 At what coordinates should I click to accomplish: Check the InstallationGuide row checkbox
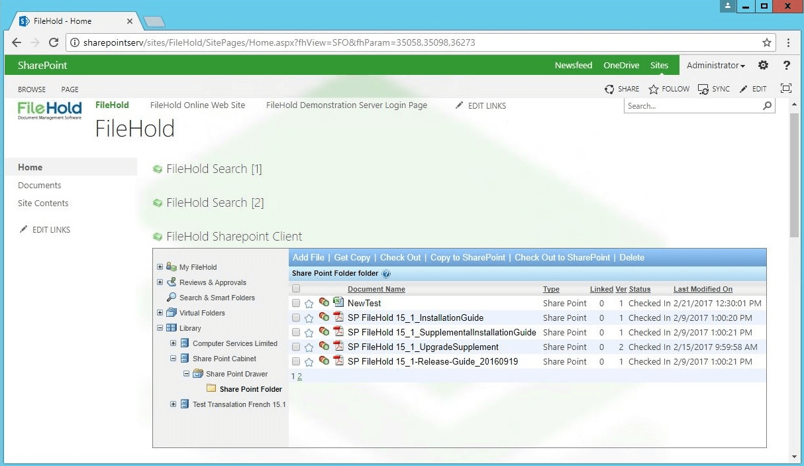296,318
